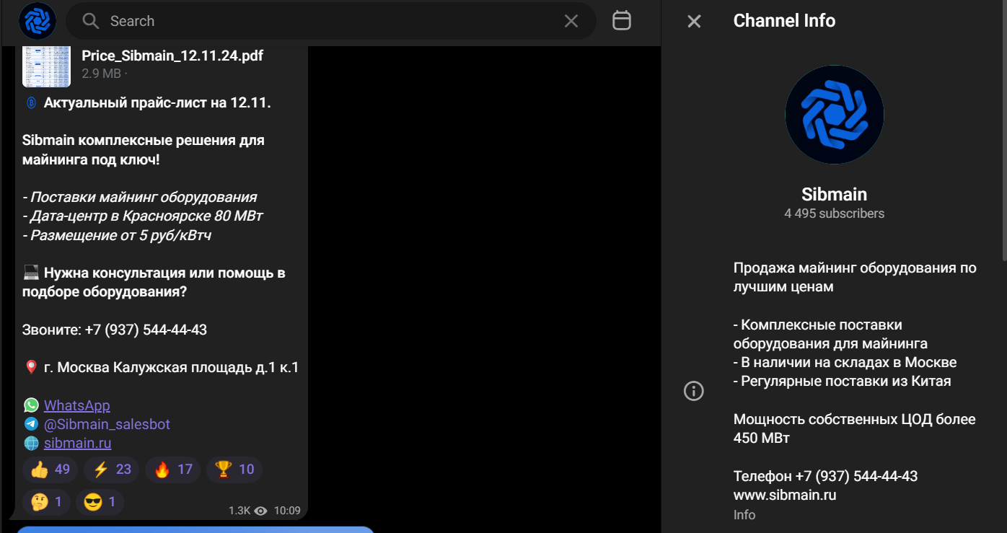Click the globe icon beside sibmain.ru

(31, 443)
